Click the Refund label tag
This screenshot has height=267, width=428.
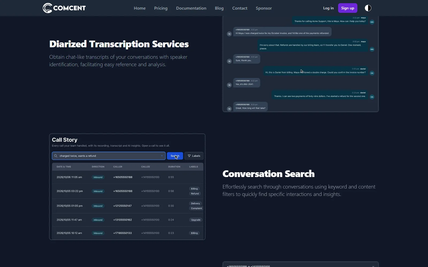[195, 194]
